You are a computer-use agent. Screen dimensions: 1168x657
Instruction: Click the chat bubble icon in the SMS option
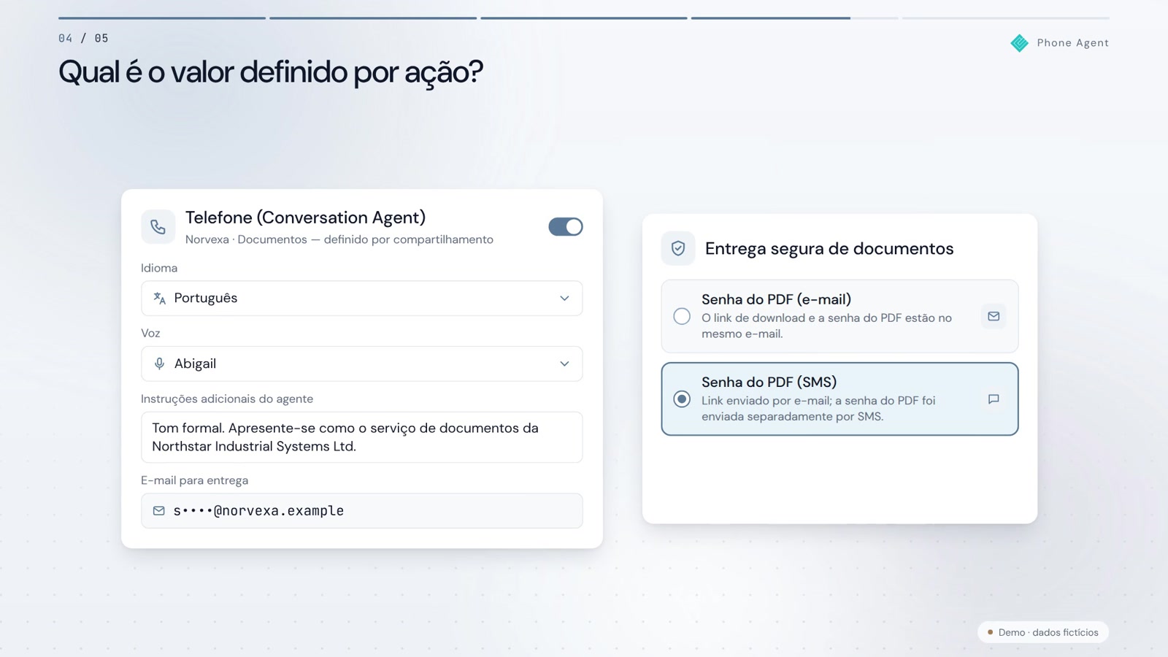click(994, 399)
